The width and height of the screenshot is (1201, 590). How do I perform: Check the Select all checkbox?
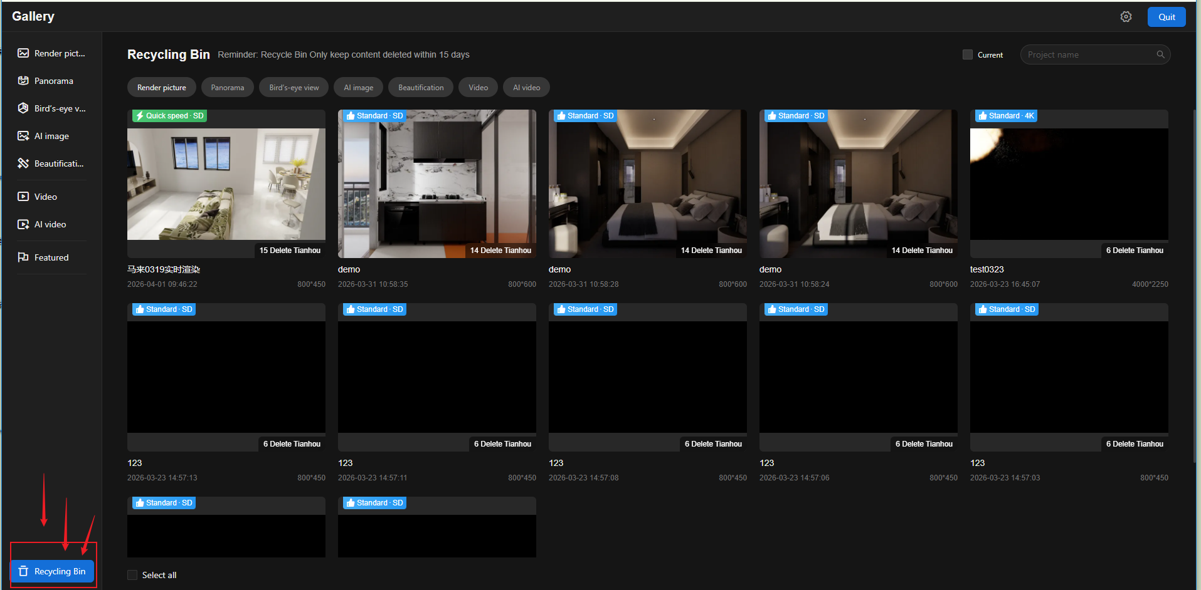click(x=132, y=575)
